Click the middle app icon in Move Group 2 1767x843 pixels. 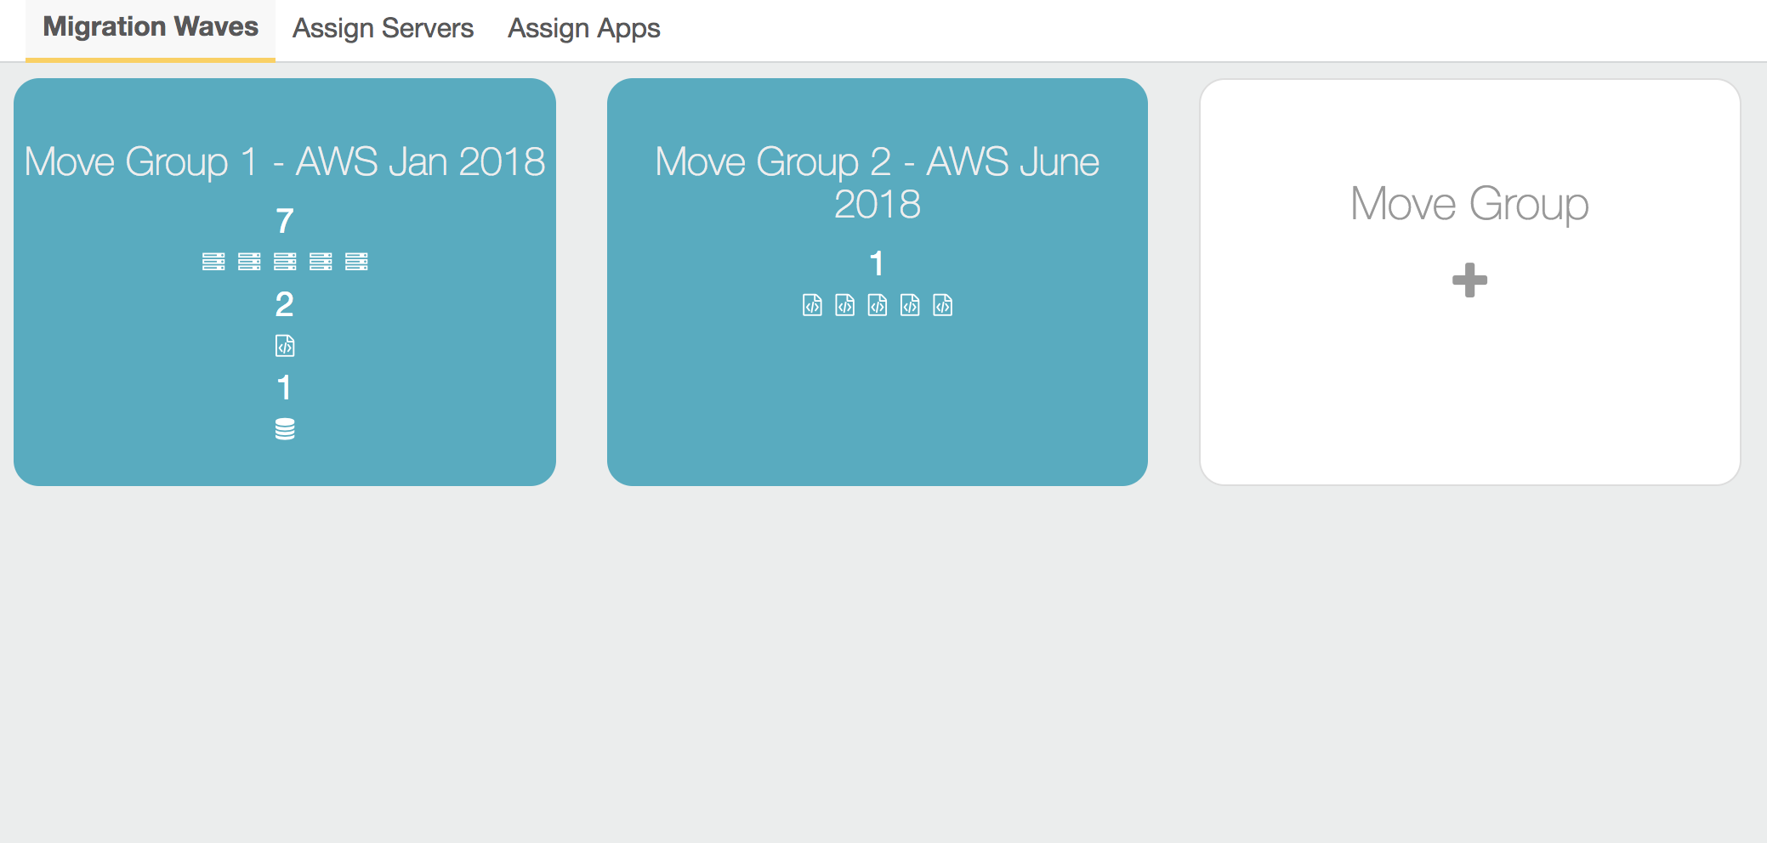(x=878, y=305)
